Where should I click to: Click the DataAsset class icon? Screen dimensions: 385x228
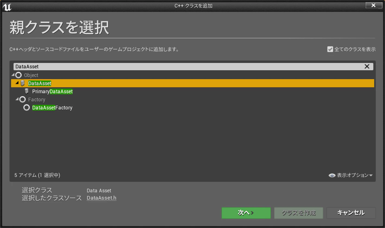pyautogui.click(x=23, y=83)
